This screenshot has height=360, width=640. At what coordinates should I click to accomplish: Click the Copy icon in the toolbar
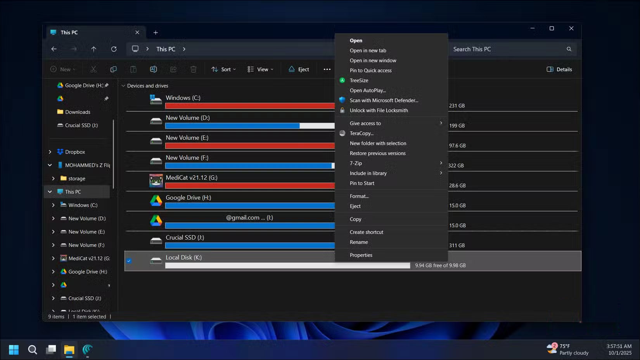(113, 69)
